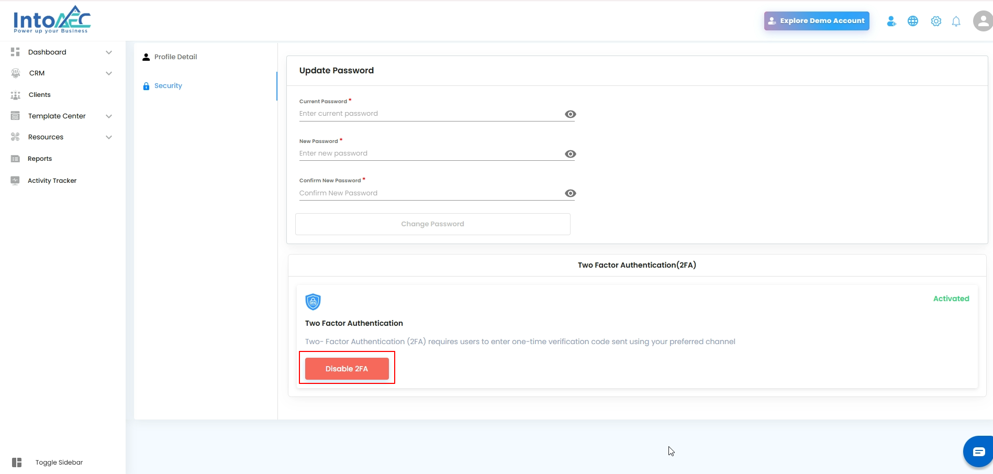The height and width of the screenshot is (474, 993).
Task: Switch to the Profile Detail tab
Action: coord(175,57)
